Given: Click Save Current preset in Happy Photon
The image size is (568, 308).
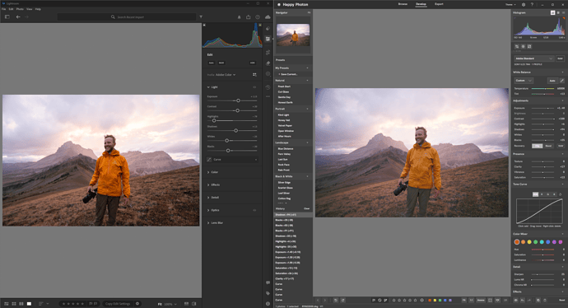Looking at the screenshot, I should coord(288,74).
